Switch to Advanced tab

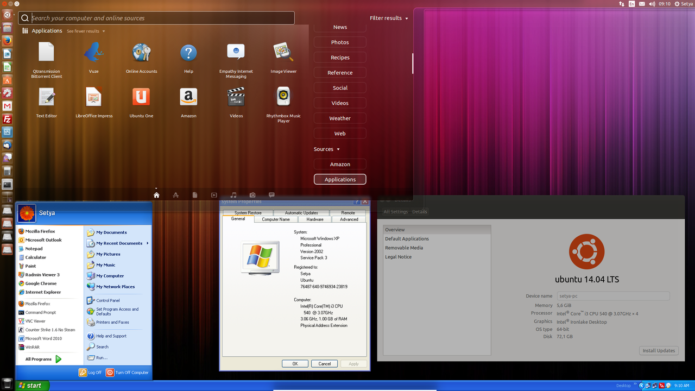coord(349,219)
